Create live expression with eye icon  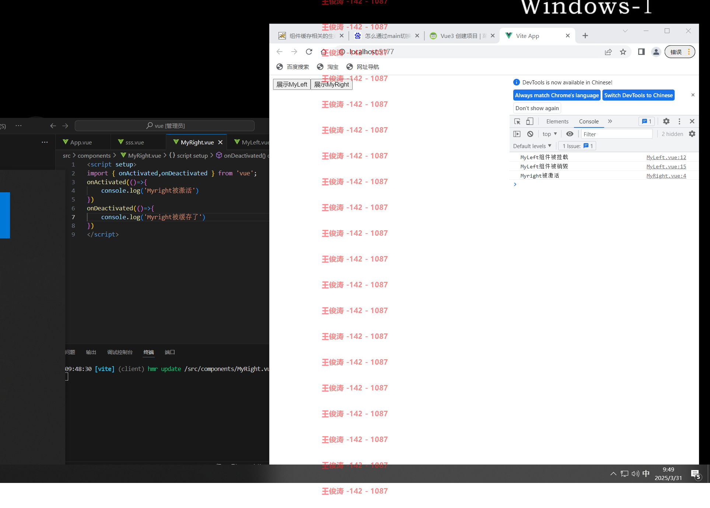click(x=570, y=134)
